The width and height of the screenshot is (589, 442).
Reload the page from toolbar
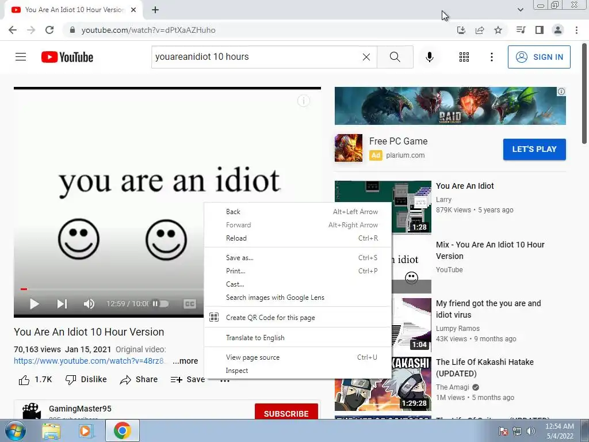49,30
